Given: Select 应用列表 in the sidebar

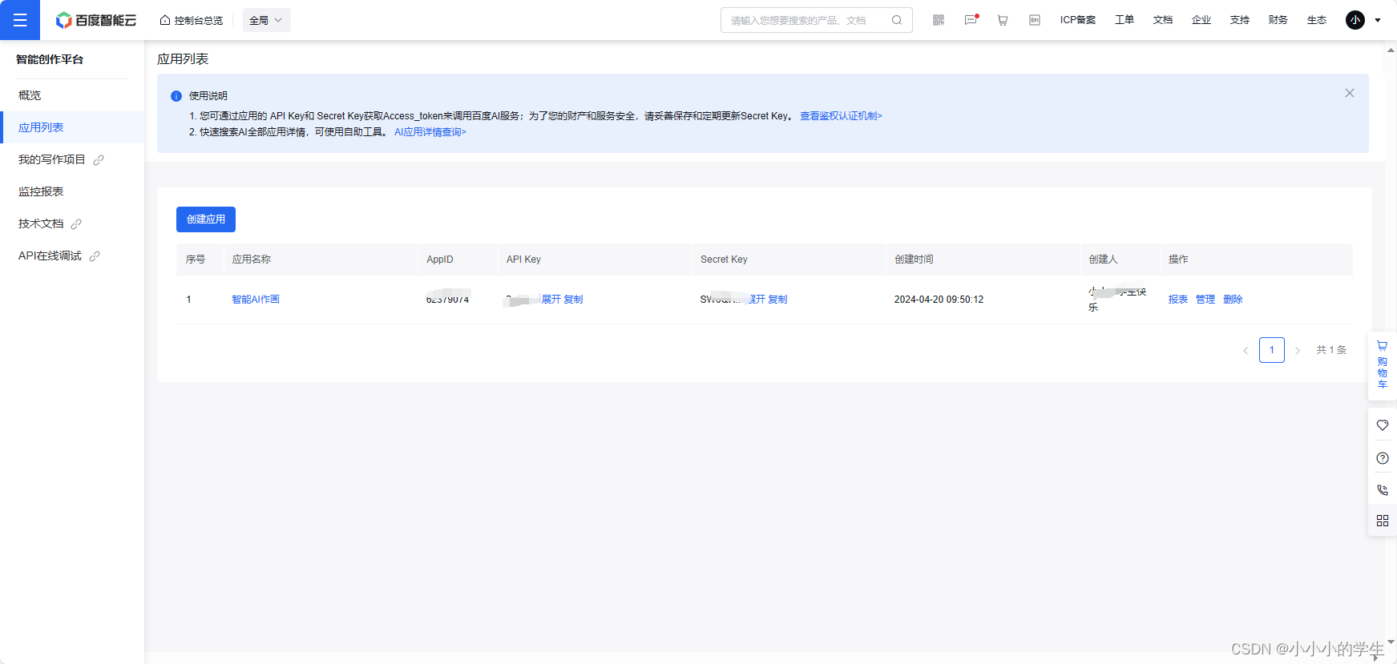Looking at the screenshot, I should [x=72, y=127].
